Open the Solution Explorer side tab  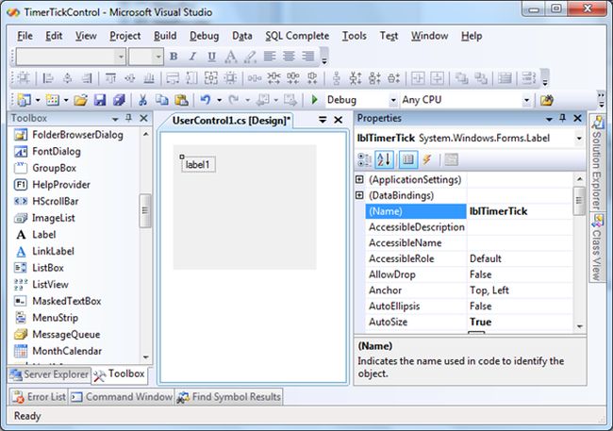click(x=597, y=163)
